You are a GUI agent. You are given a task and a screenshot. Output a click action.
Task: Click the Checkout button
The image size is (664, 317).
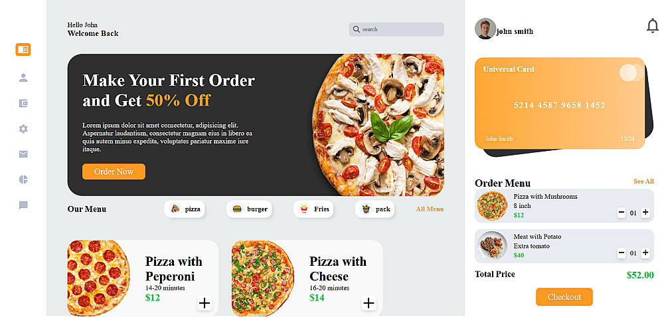[564, 296]
